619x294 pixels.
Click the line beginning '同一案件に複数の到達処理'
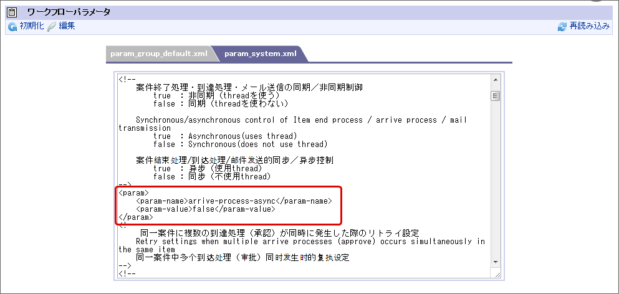[279, 233]
